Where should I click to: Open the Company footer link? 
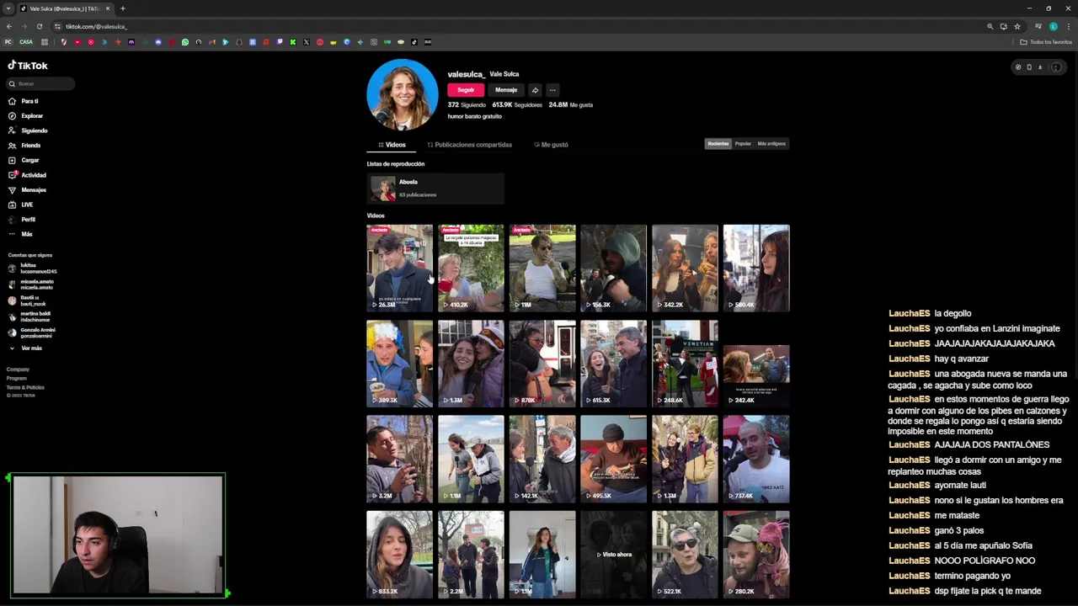[x=18, y=369]
